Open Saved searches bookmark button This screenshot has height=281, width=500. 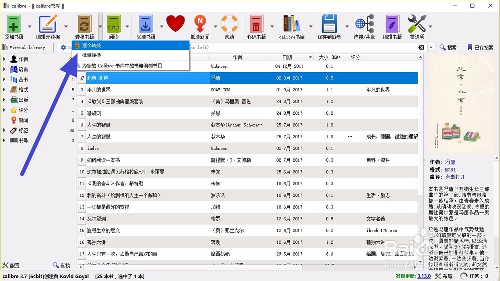(480, 47)
